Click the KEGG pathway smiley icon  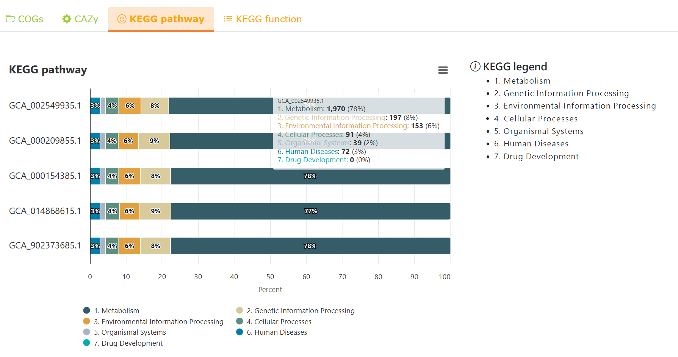click(x=122, y=19)
